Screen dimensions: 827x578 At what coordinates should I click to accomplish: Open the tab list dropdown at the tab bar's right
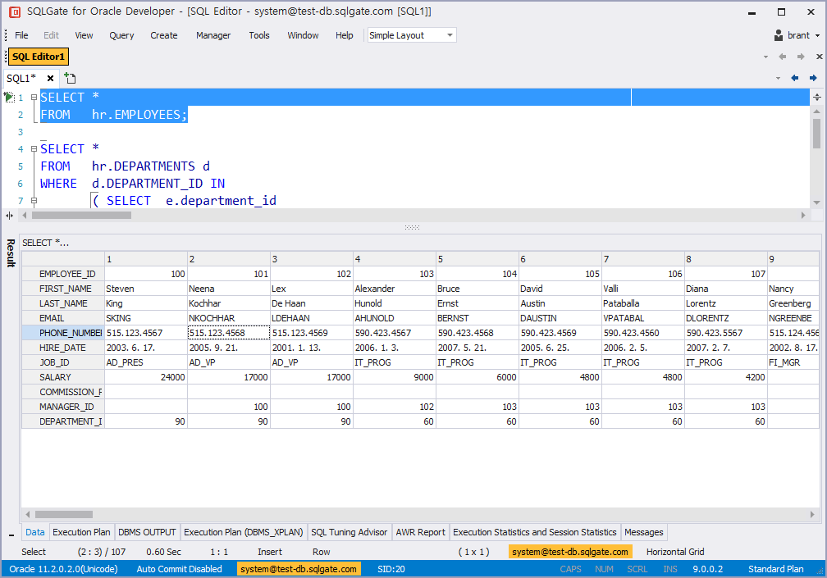pos(778,78)
